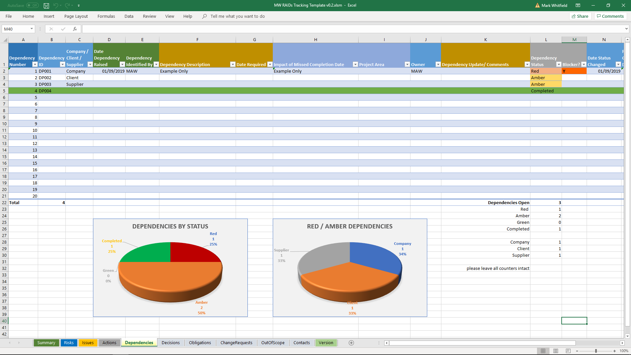
Task: Switch to Page Layout view icon
Action: [556, 351]
